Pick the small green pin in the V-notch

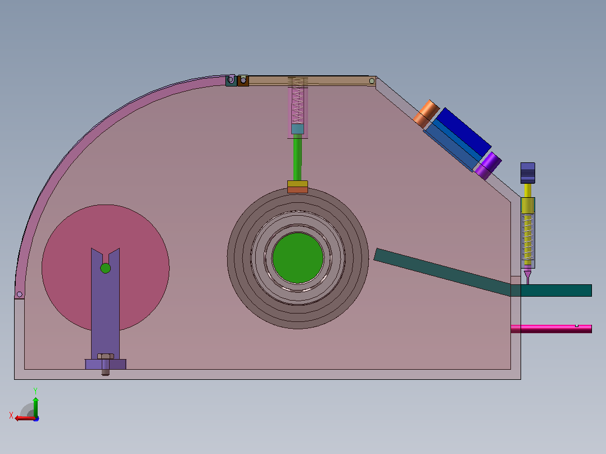(106, 268)
